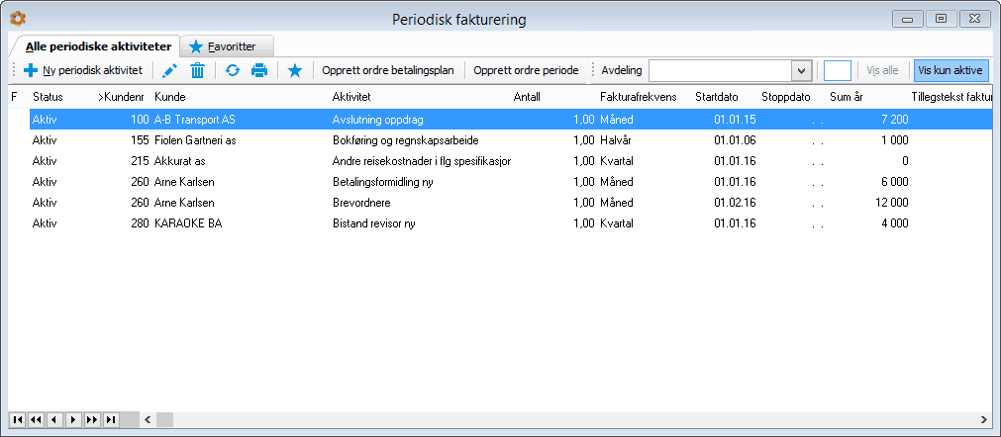The image size is (1001, 437).
Task: Click the application gear icon in title bar
Action: (x=18, y=20)
